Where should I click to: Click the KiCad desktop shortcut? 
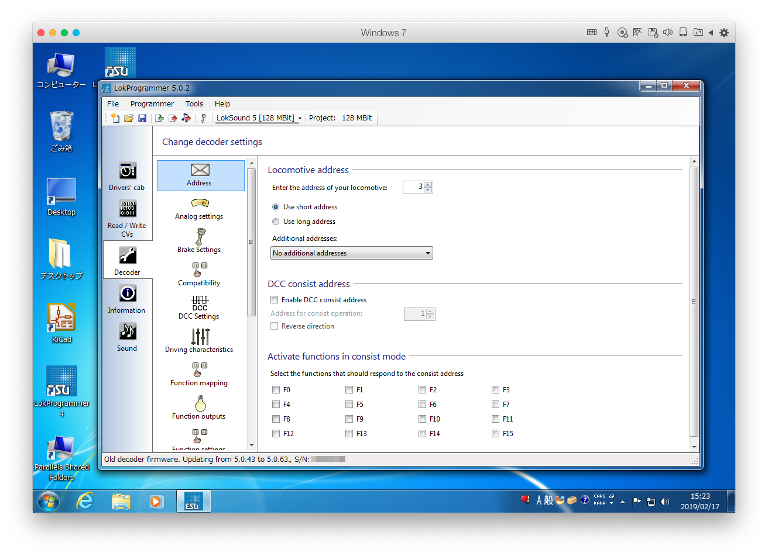tap(61, 323)
